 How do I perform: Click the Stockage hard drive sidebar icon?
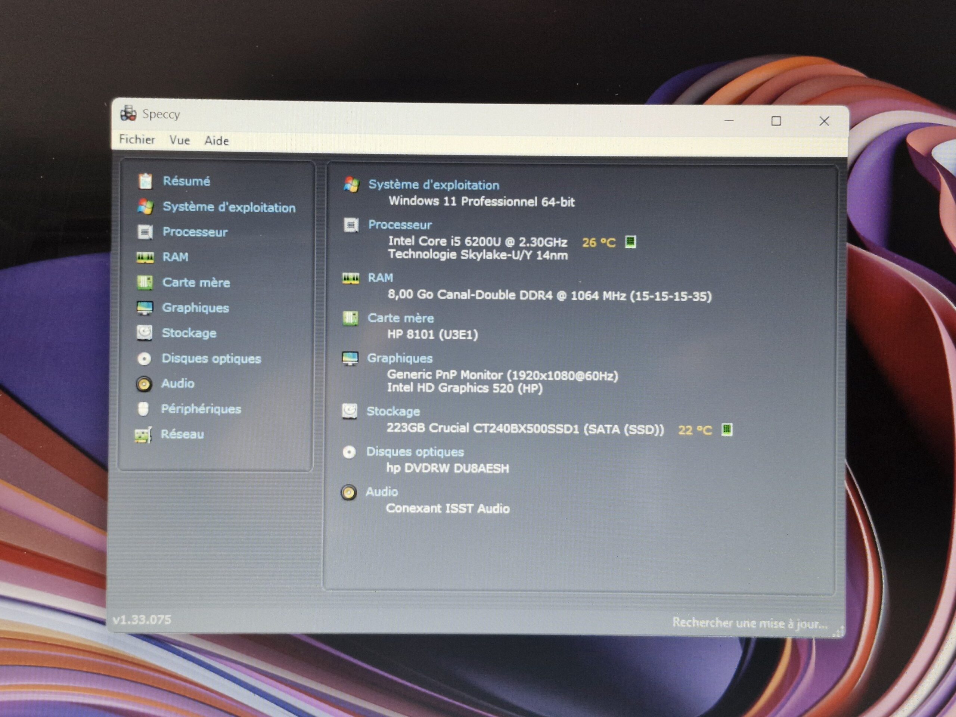145,333
